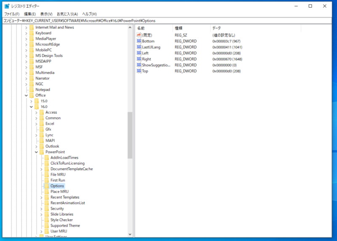The height and width of the screenshot is (241, 337).
Task: Click the ab icon of the (既定) string value
Action: (139, 35)
